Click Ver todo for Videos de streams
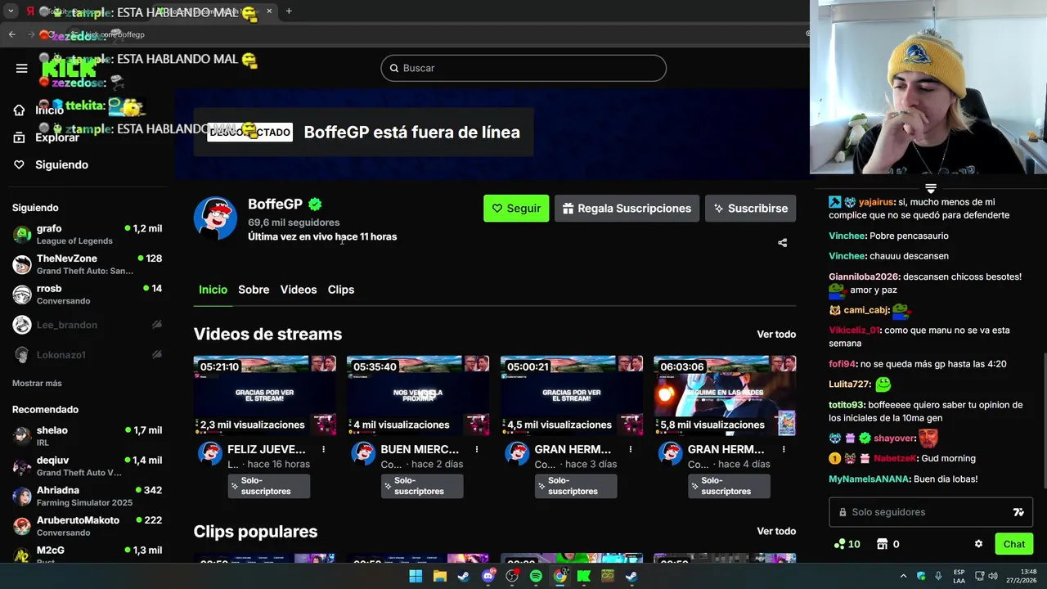Viewport: 1047px width, 589px height. pyautogui.click(x=776, y=334)
